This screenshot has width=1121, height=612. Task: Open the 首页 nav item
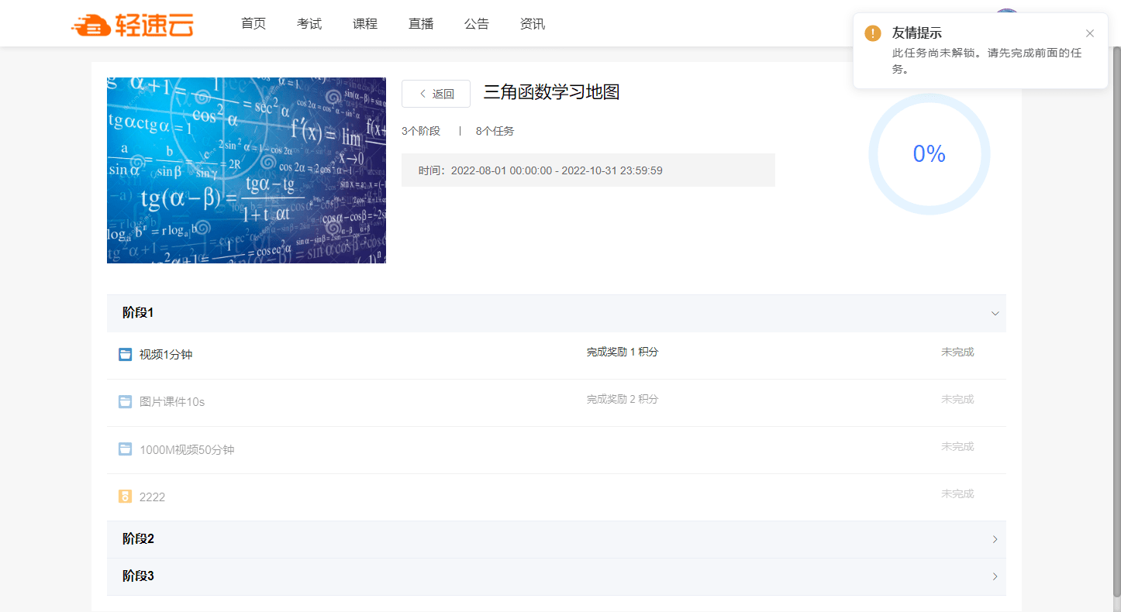tap(254, 24)
